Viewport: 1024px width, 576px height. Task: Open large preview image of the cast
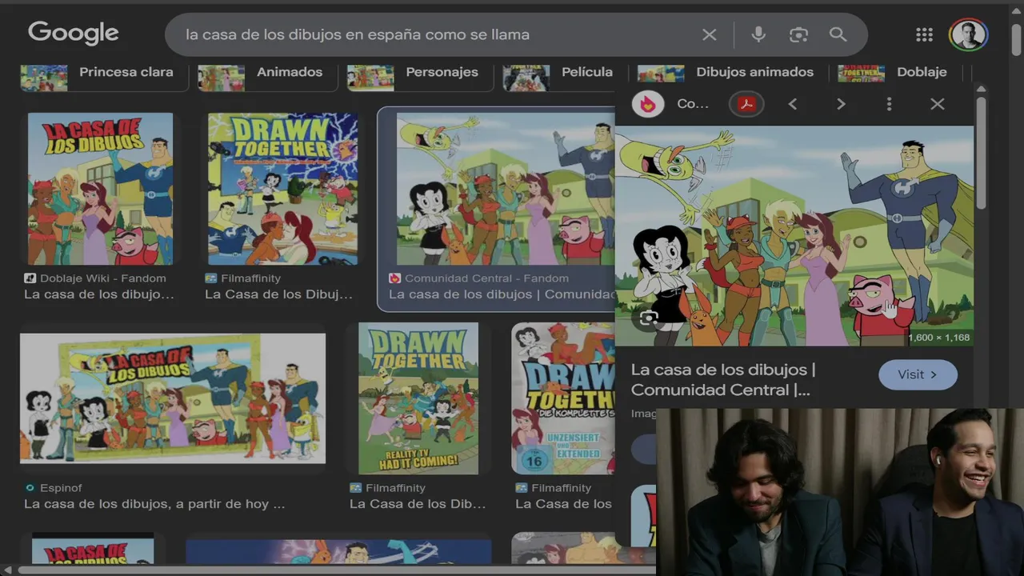(794, 235)
